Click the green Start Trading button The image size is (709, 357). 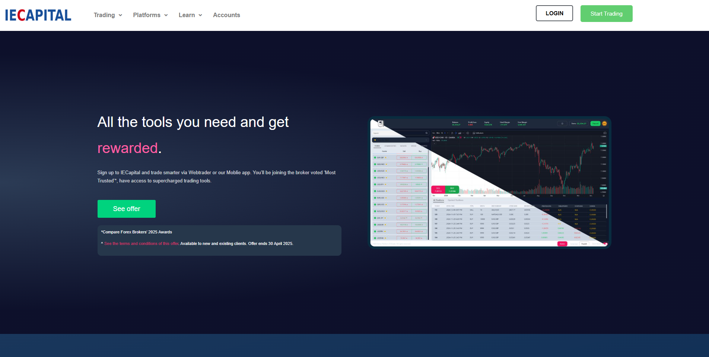click(606, 14)
